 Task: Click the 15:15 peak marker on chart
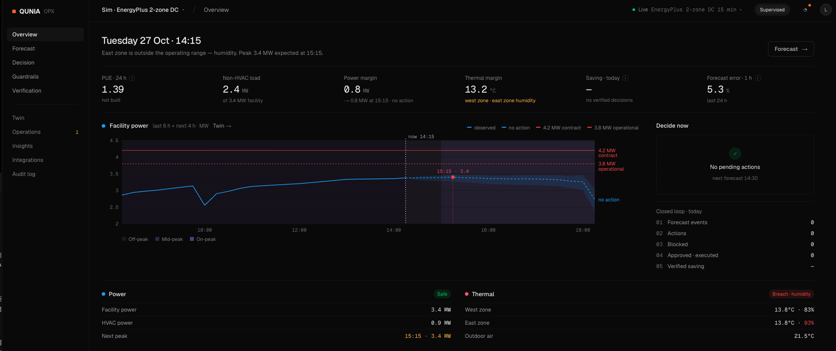(453, 177)
